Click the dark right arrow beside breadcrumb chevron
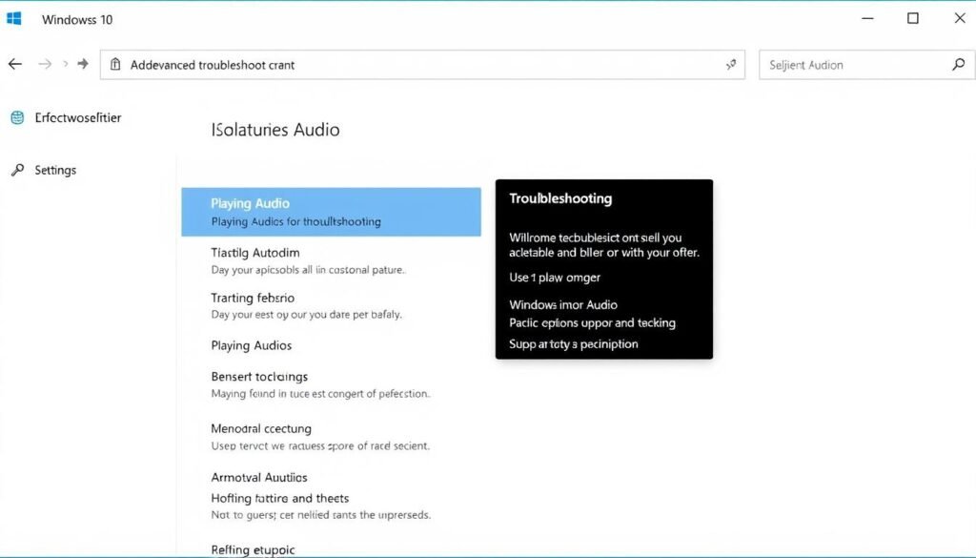The width and height of the screenshot is (976, 558). click(x=83, y=64)
